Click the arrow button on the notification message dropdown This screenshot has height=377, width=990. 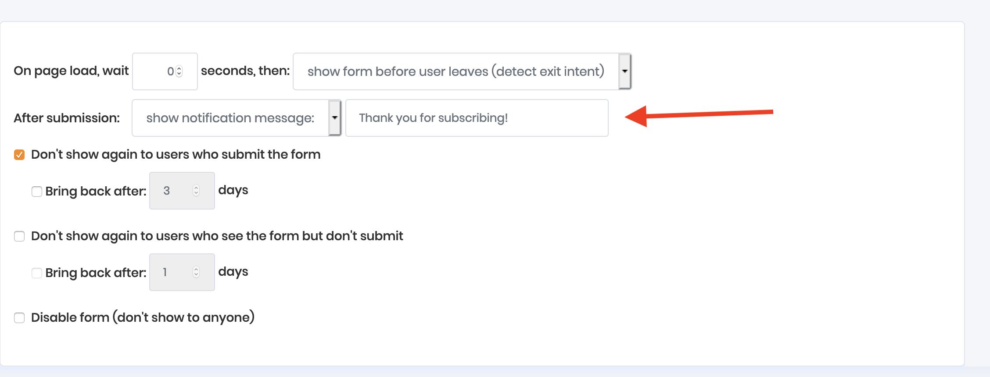tap(335, 118)
